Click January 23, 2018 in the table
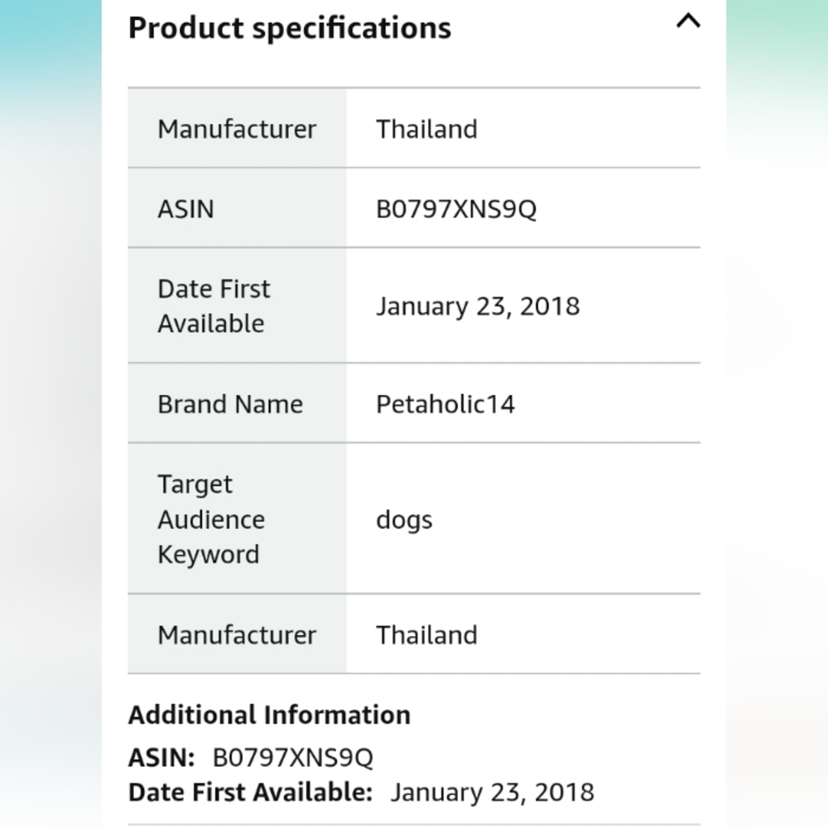 (478, 306)
